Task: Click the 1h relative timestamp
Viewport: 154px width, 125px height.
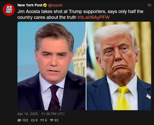Action: [x=149, y=5]
